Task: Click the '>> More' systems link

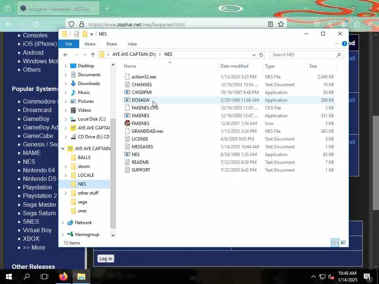Action: pos(34,247)
